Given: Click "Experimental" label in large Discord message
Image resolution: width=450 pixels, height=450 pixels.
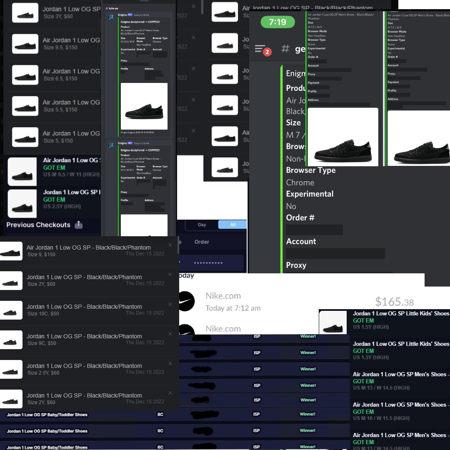Looking at the screenshot, I should [x=310, y=194].
